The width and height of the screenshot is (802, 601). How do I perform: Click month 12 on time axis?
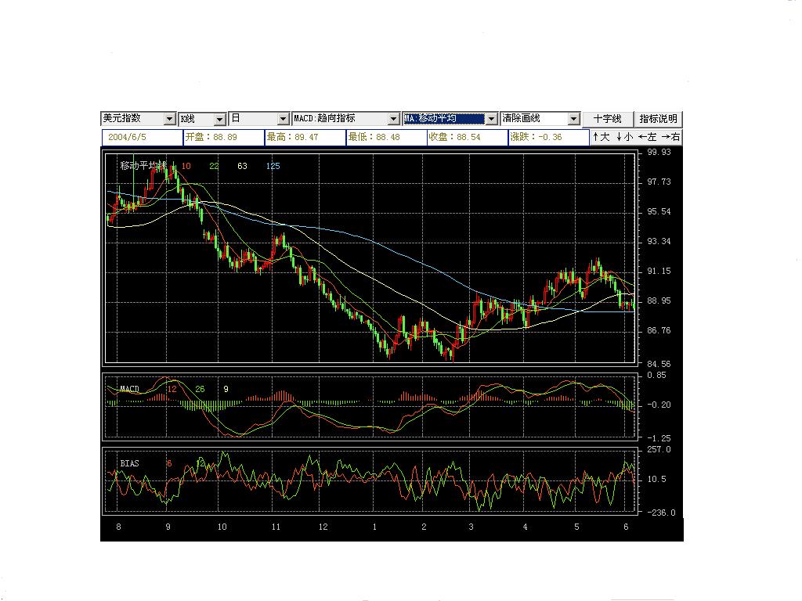pos(323,527)
